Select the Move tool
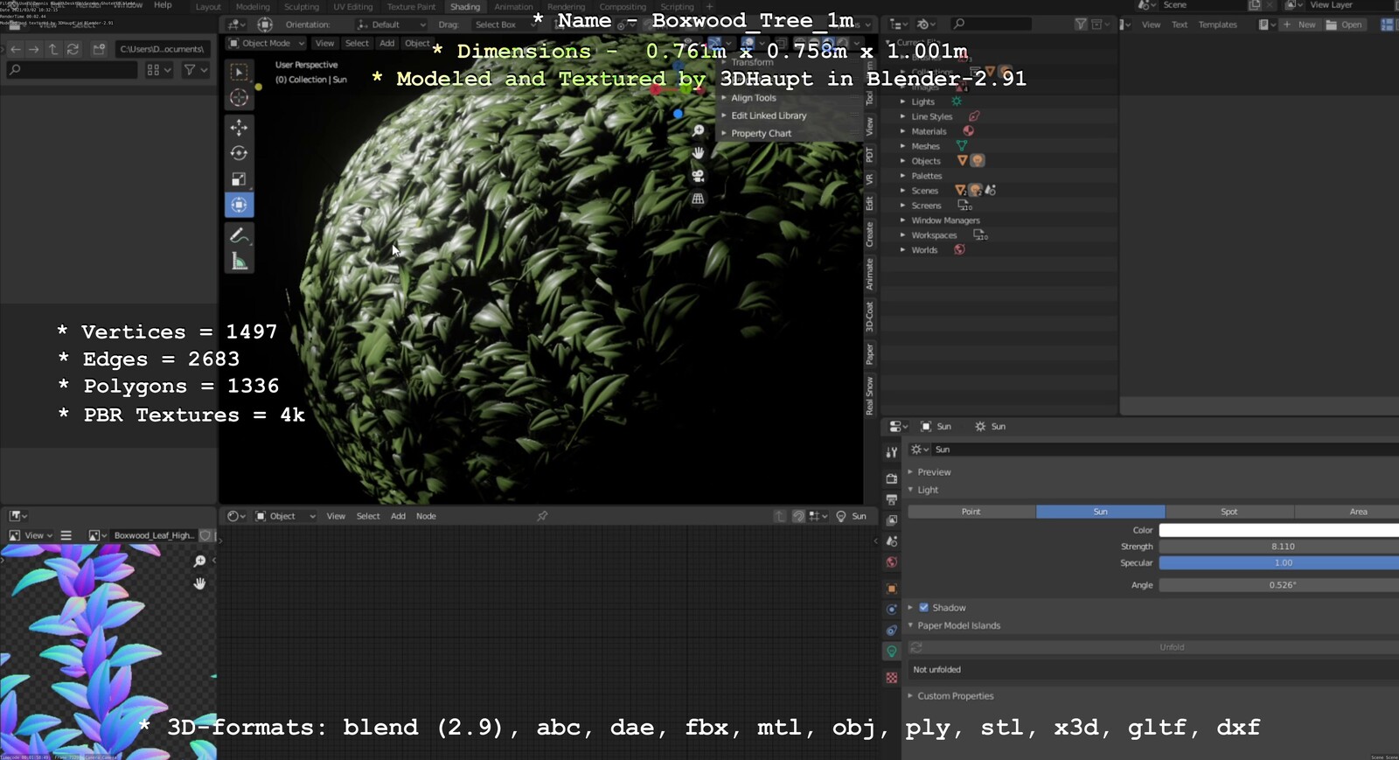1399x760 pixels. point(239,128)
